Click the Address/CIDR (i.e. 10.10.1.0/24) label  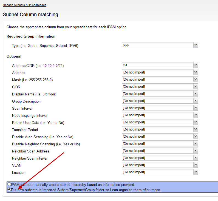coord(38,66)
